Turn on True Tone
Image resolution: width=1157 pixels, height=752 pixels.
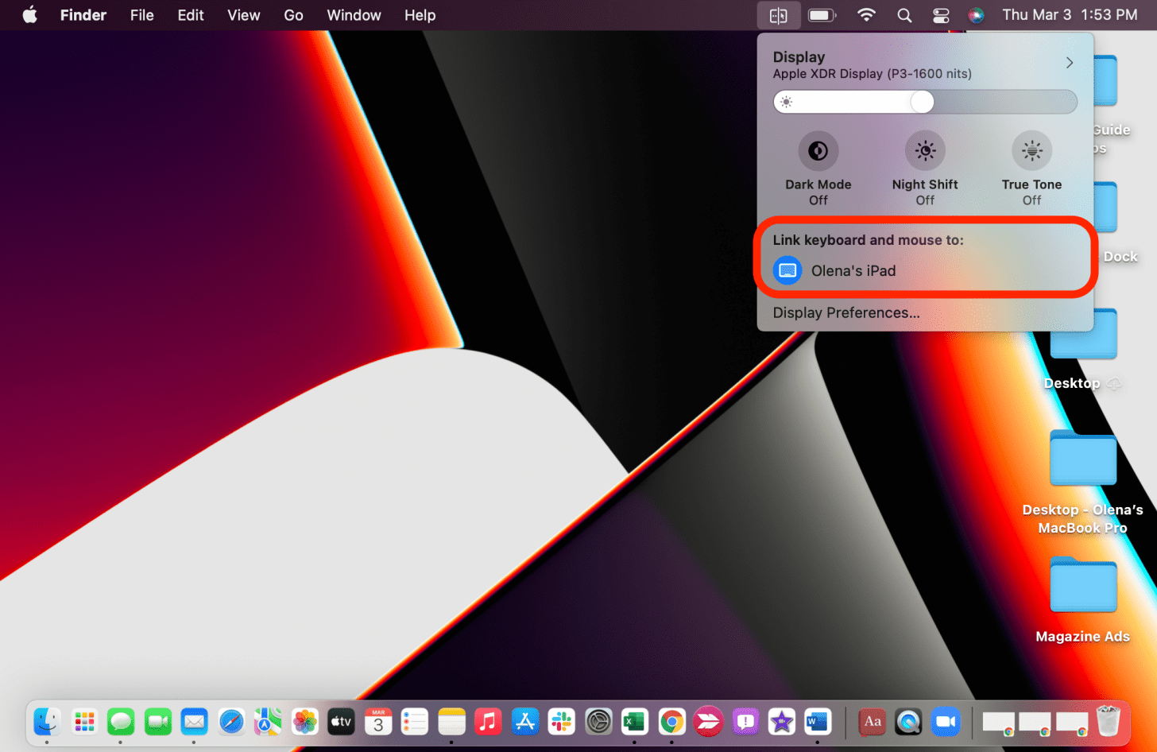(x=1031, y=151)
